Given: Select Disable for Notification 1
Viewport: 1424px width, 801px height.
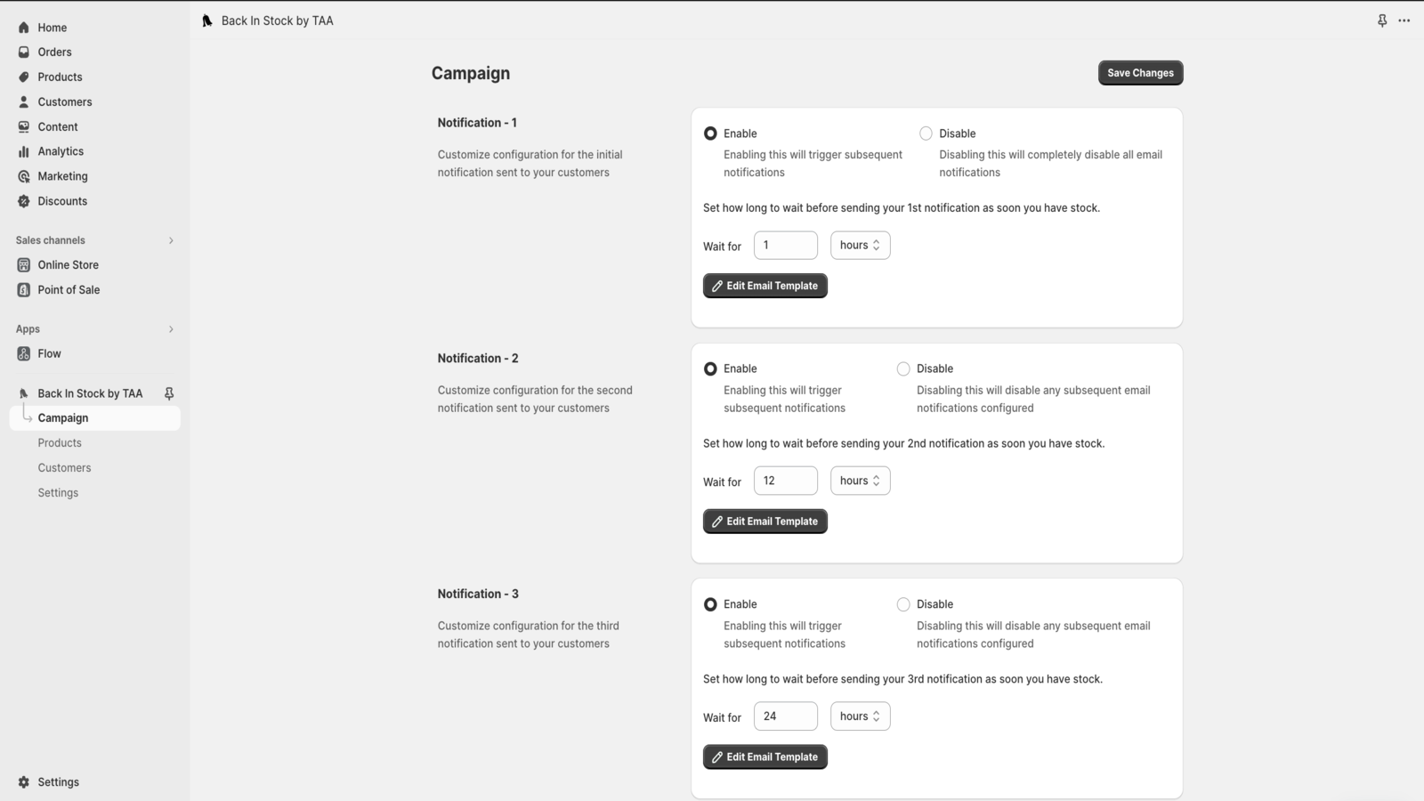Looking at the screenshot, I should (x=926, y=133).
